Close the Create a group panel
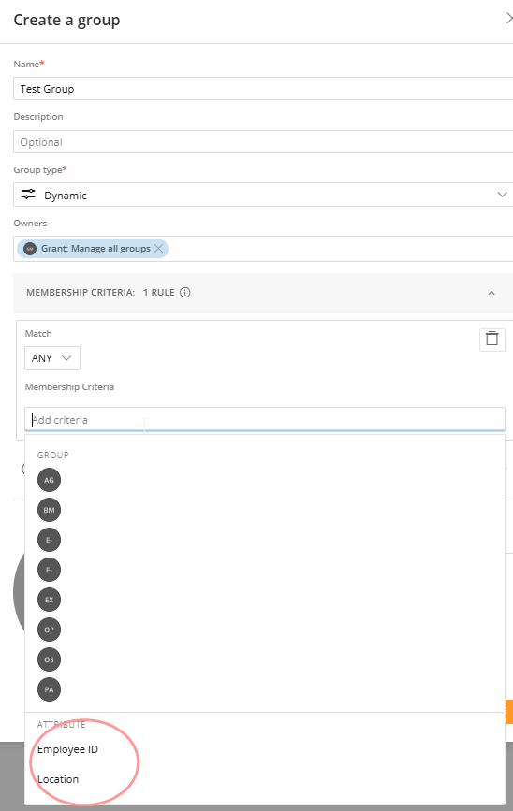This screenshot has width=513, height=811. click(509, 19)
